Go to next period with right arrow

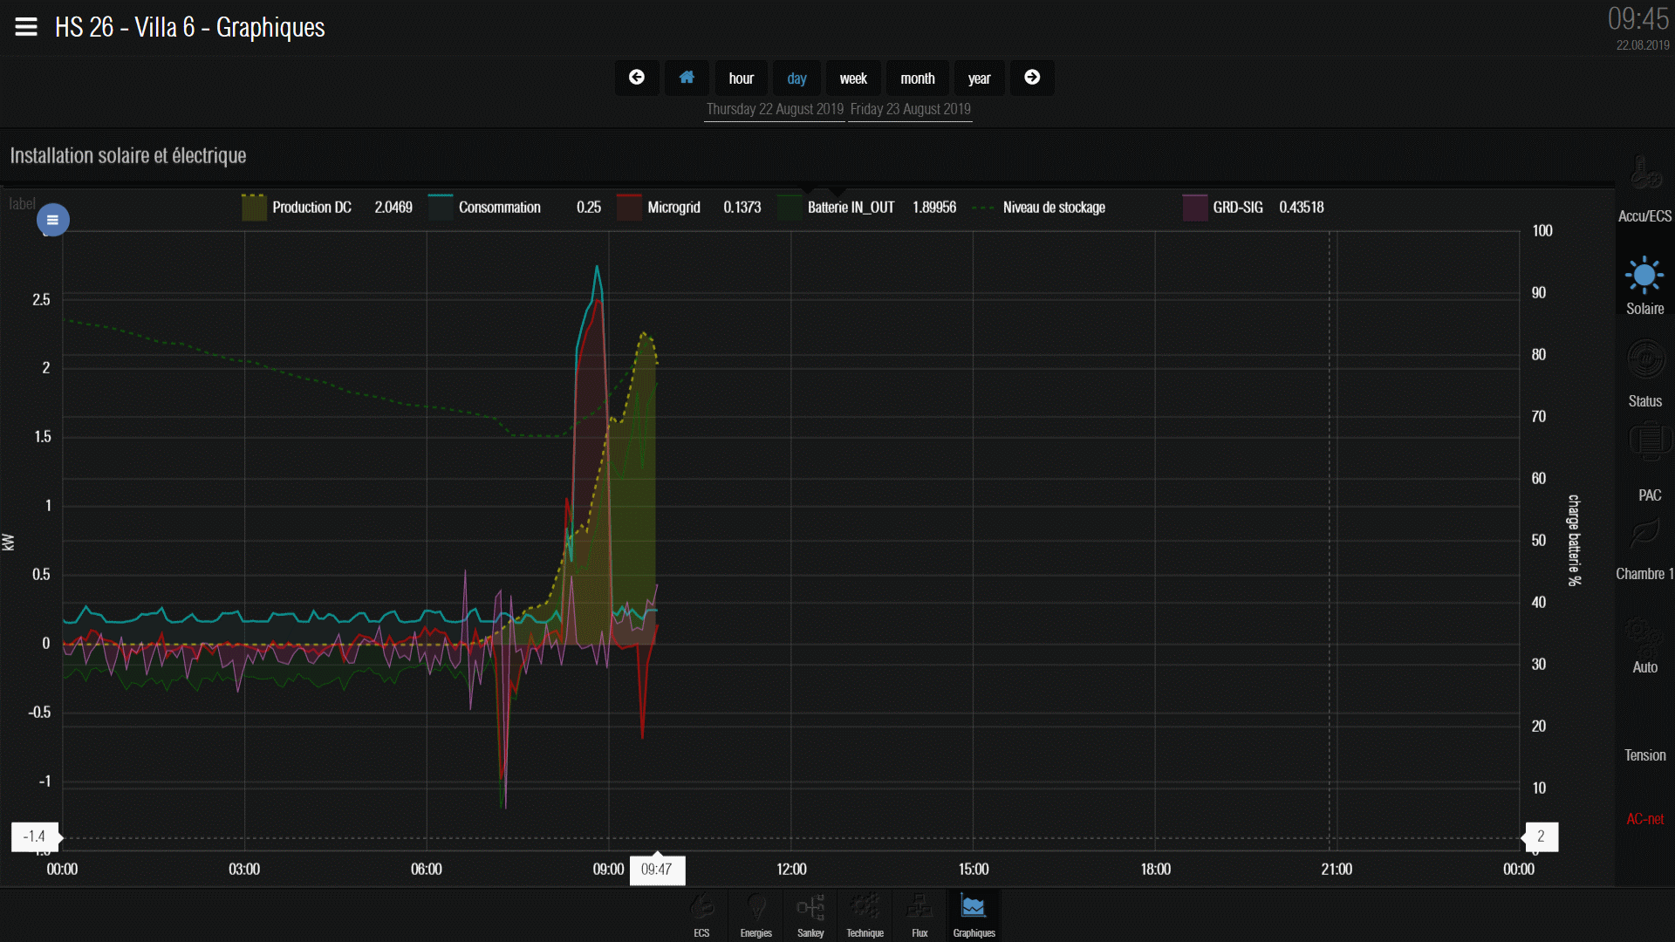coord(1032,78)
